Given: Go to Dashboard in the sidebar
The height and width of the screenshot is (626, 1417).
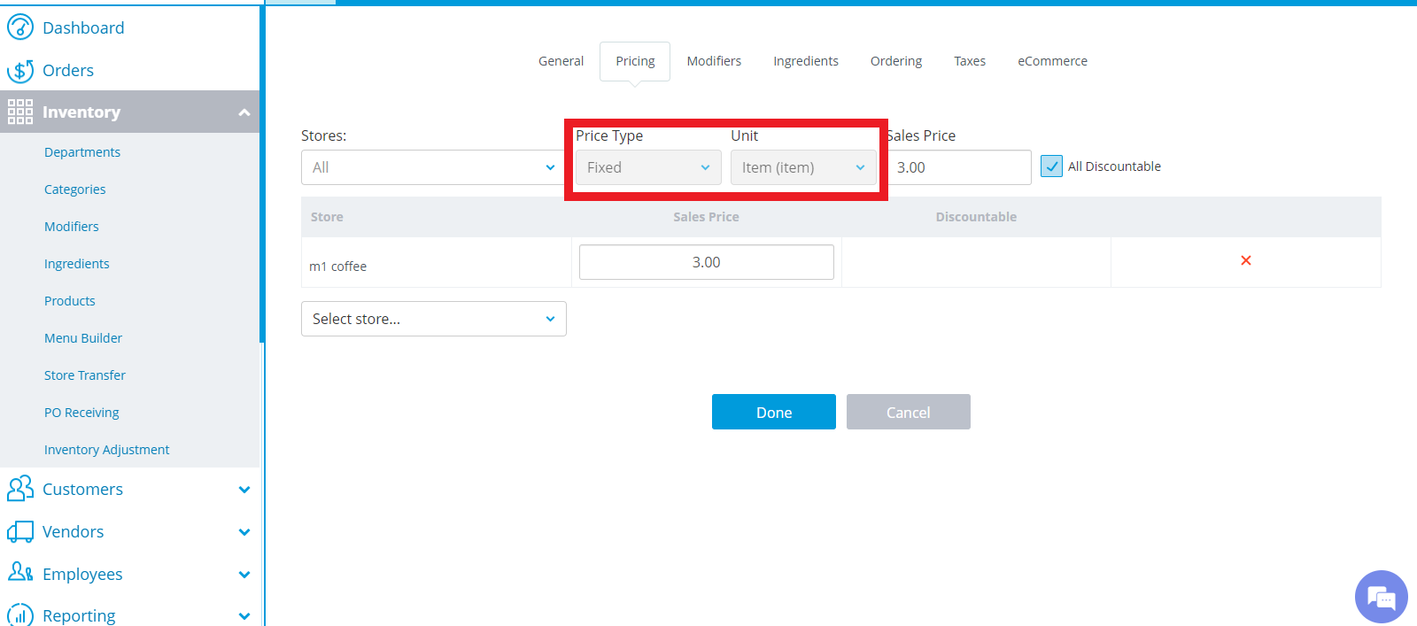Looking at the screenshot, I should pyautogui.click(x=83, y=27).
